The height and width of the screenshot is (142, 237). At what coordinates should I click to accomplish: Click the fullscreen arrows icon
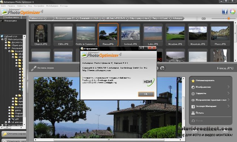click(34, 68)
